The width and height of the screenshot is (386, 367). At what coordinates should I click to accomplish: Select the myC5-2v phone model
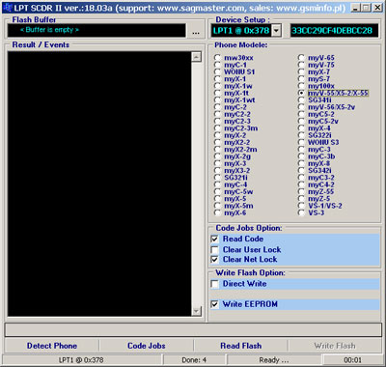click(301, 122)
